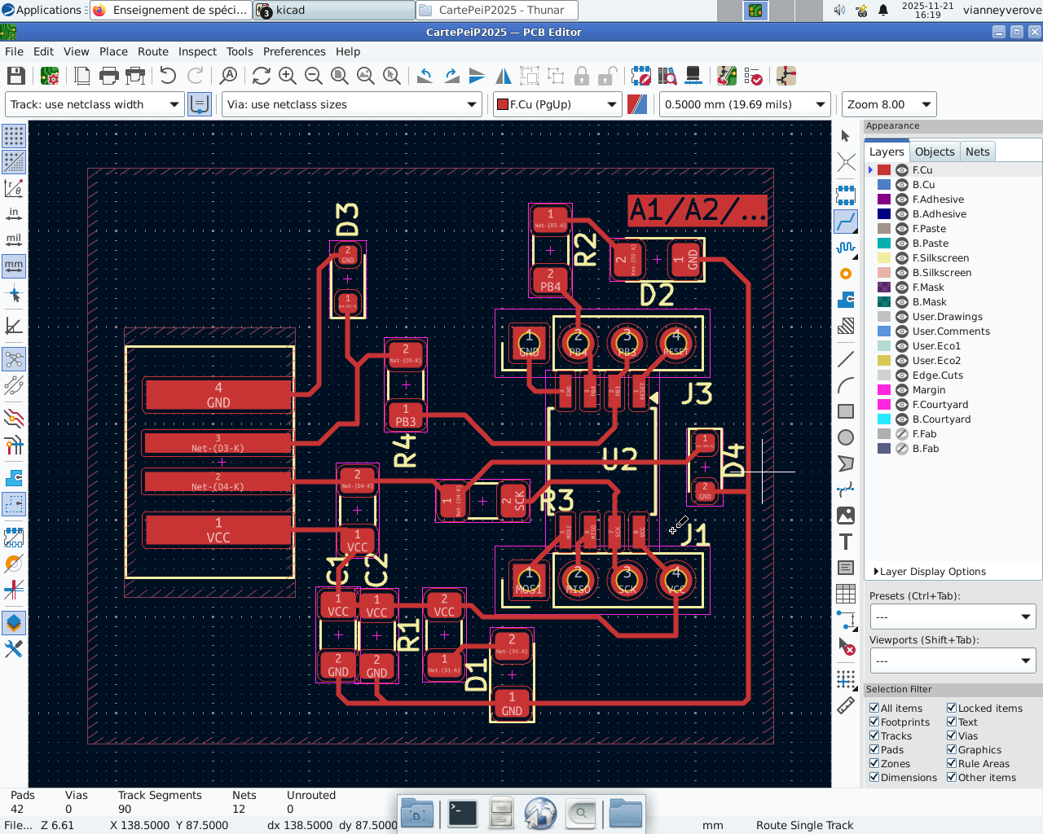Click the Print icon in the toolbar
The image size is (1043, 834).
click(x=108, y=76)
